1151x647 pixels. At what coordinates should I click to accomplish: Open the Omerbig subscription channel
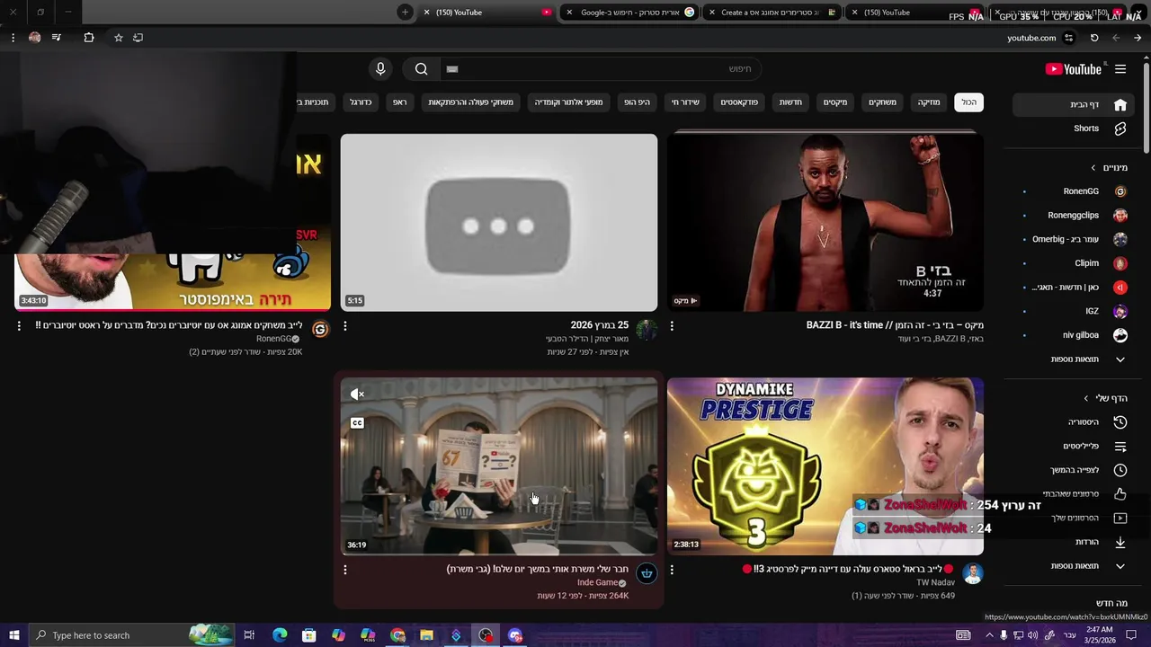(1075, 239)
